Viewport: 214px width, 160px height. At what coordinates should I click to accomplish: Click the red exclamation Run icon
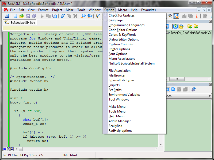[x=197, y=16]
